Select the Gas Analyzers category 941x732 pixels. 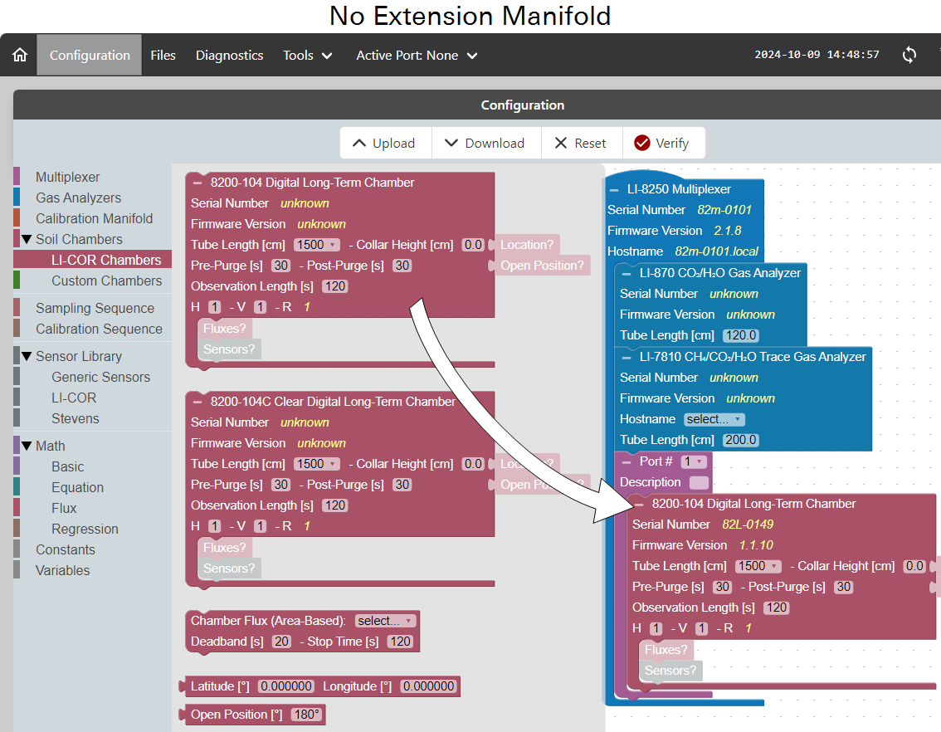point(78,198)
